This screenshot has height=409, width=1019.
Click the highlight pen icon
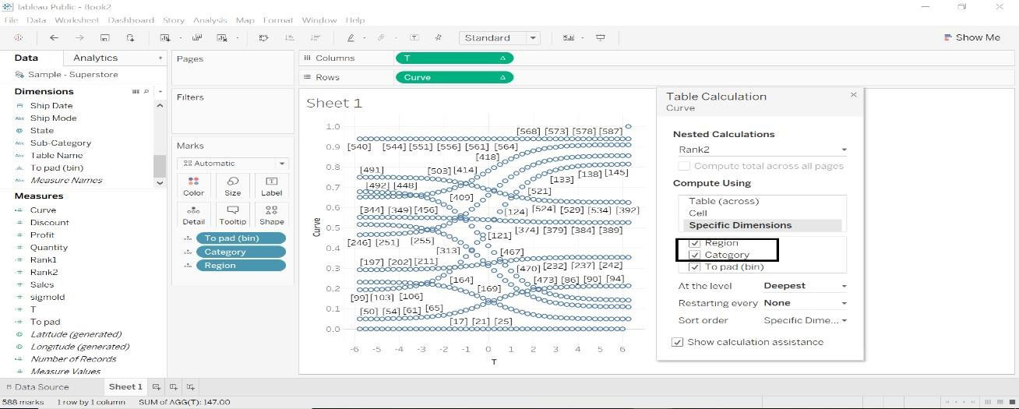coord(351,37)
